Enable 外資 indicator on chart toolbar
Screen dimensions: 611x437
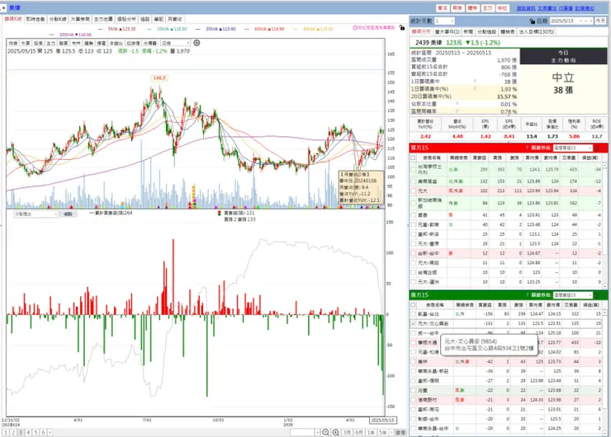[x=26, y=43]
